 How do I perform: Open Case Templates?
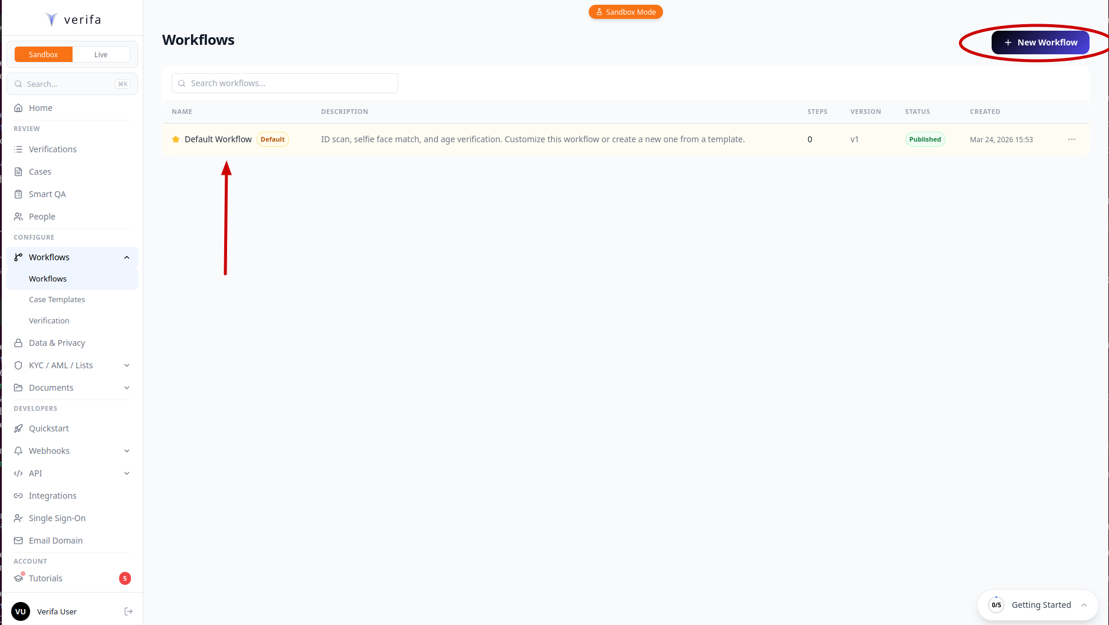click(x=57, y=299)
